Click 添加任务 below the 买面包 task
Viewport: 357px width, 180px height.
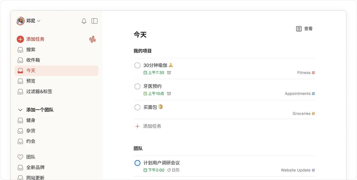(x=152, y=126)
